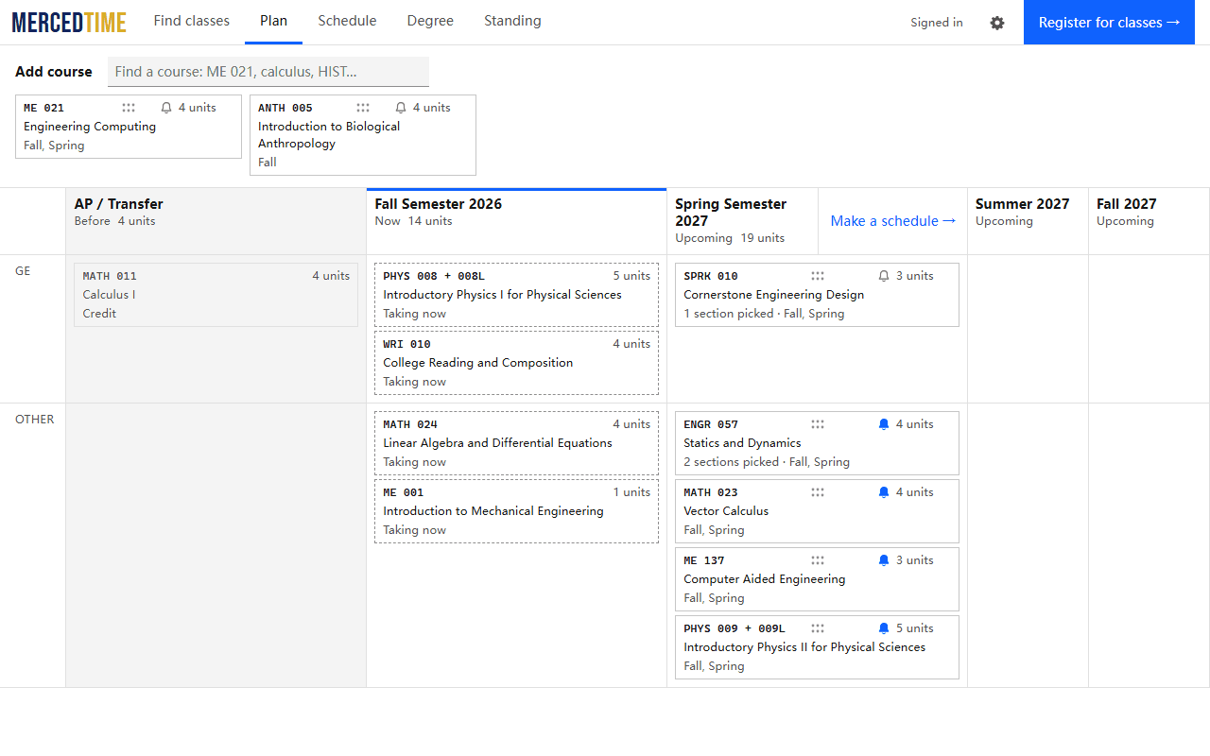
Task: Select the Fall 2027 column header
Action: click(x=1149, y=221)
